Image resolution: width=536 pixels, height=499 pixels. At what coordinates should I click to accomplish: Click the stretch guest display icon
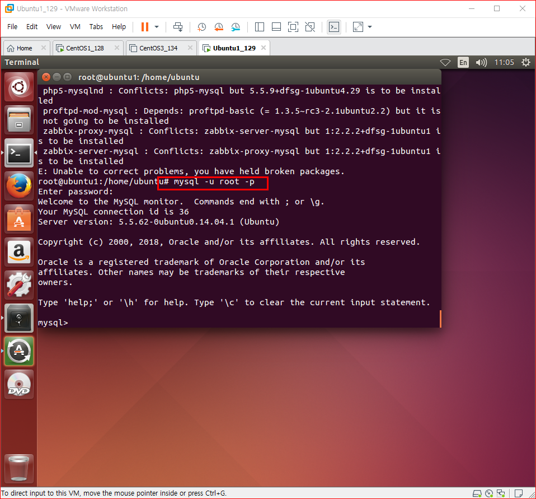click(x=358, y=27)
